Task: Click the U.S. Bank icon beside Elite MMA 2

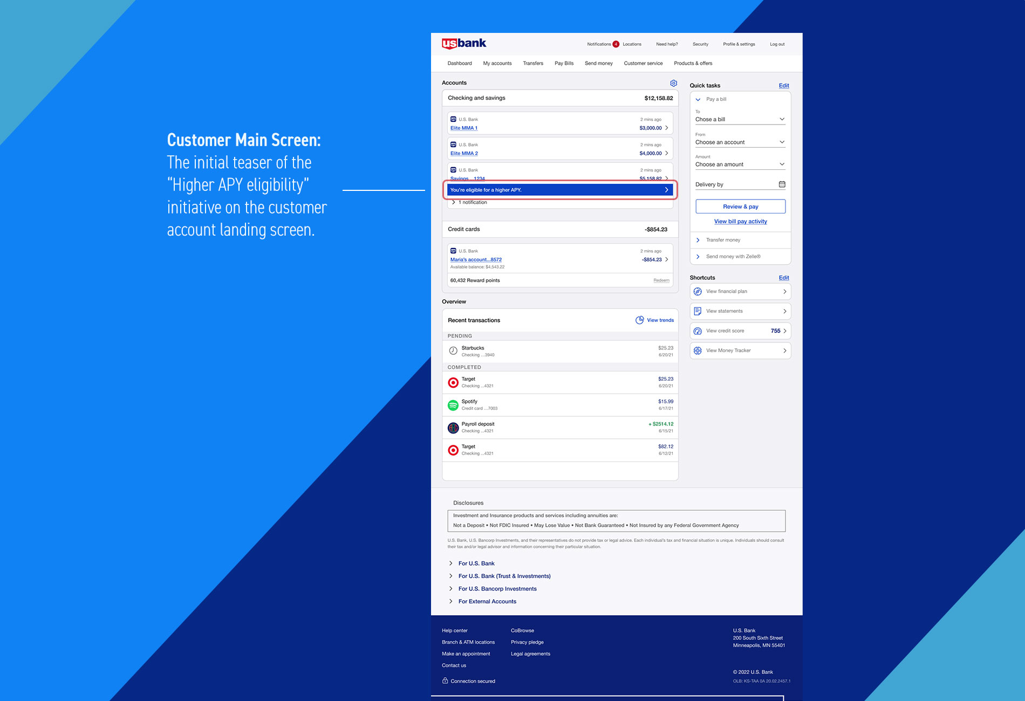Action: [x=453, y=145]
